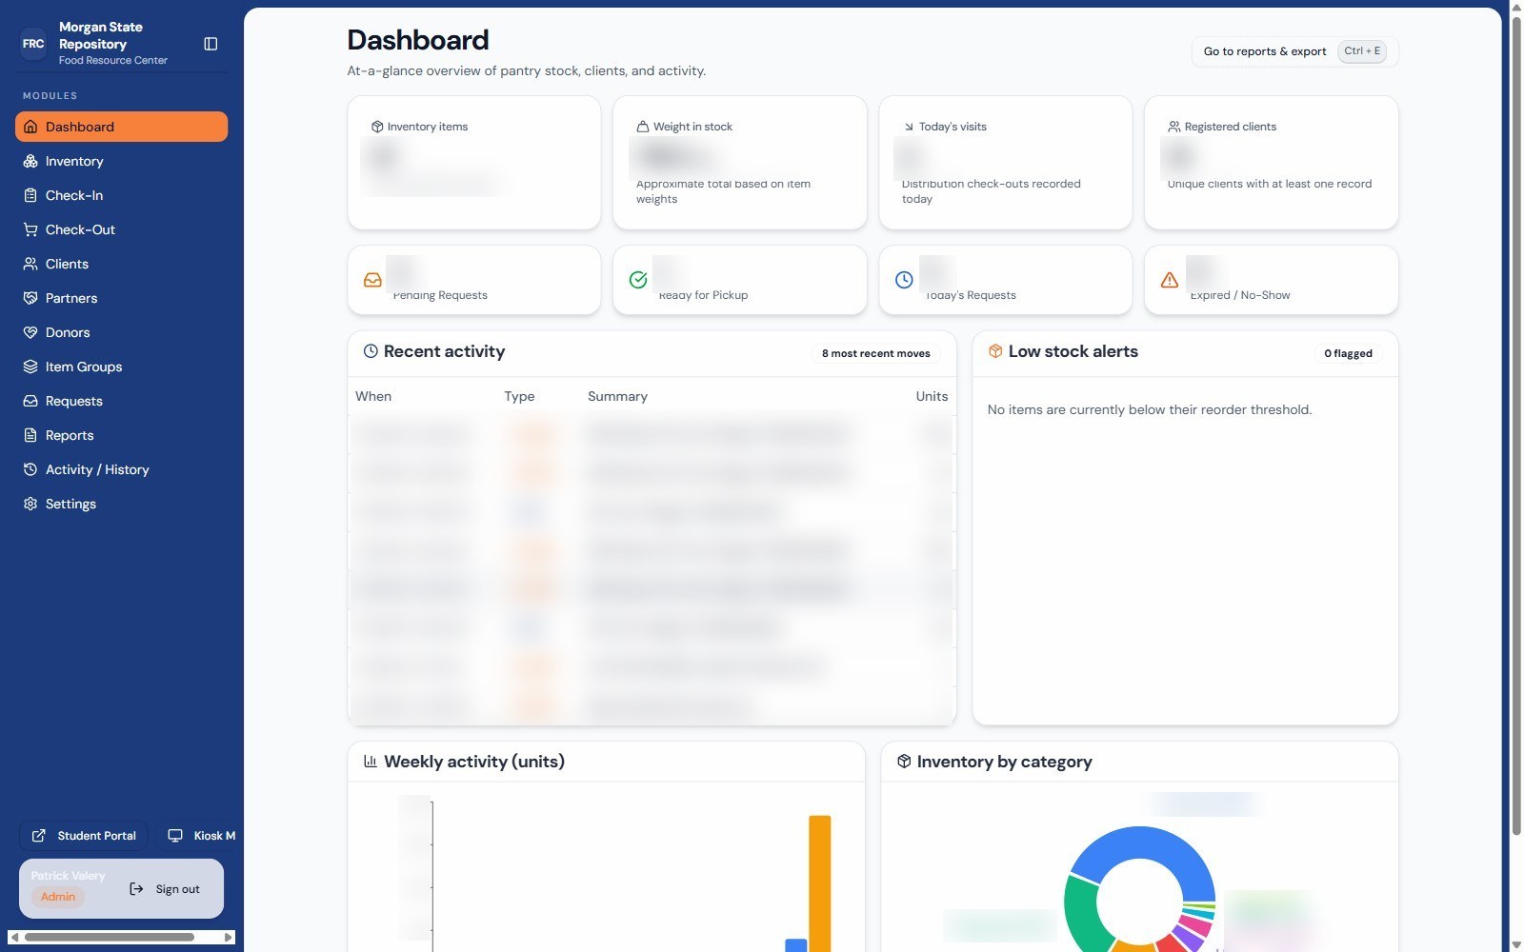
Task: Click the no items below threshold message
Action: [1150, 409]
